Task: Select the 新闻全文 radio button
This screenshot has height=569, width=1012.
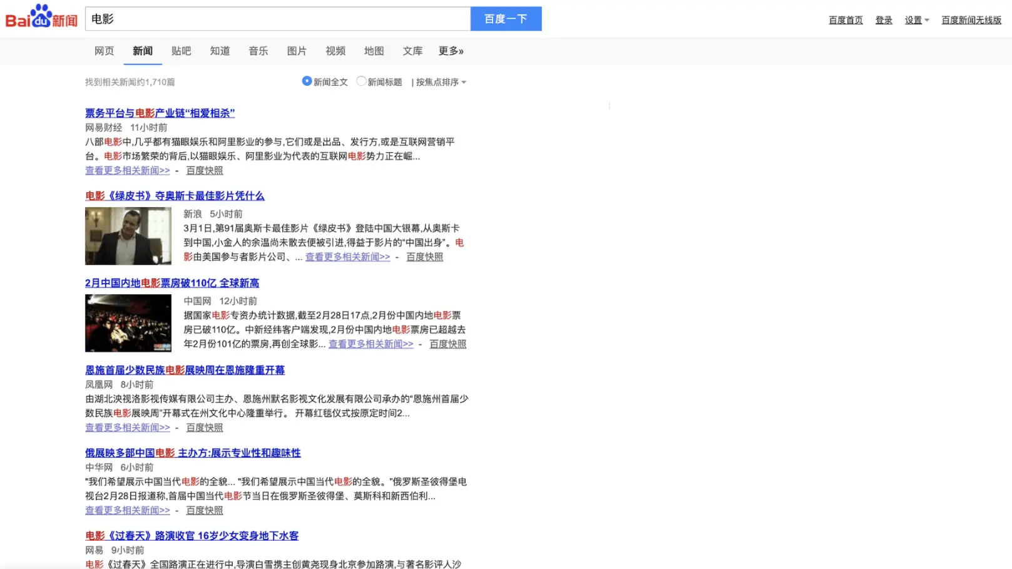Action: coord(307,81)
